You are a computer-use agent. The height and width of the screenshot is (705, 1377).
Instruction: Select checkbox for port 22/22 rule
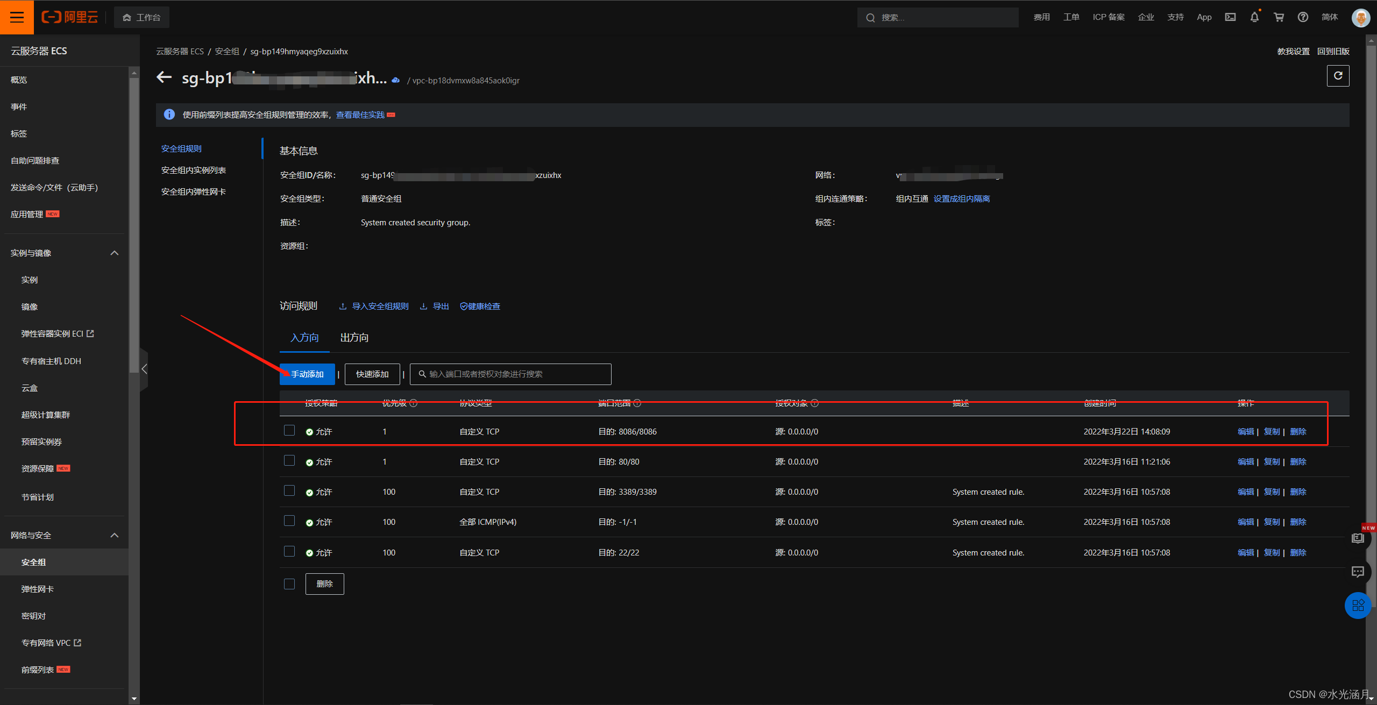click(x=289, y=552)
